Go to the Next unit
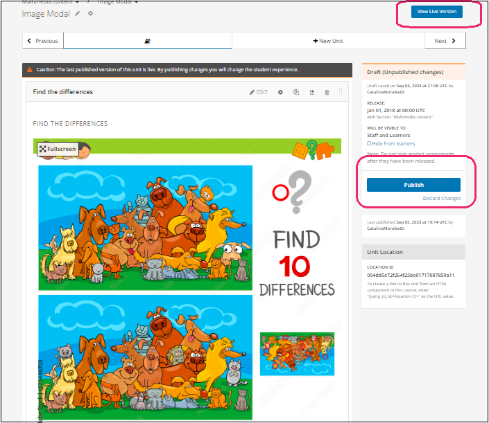 click(445, 41)
